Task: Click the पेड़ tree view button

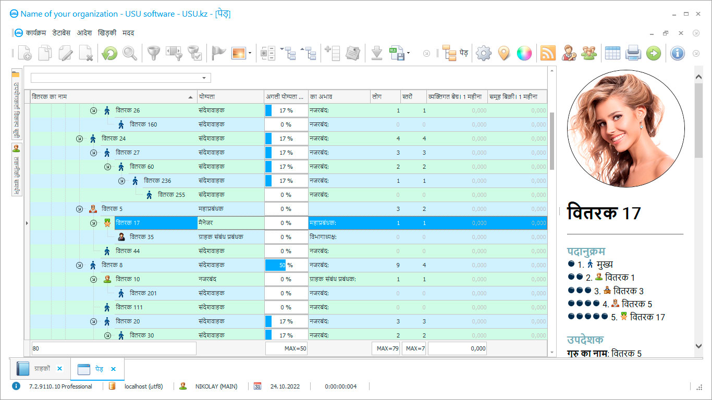Action: click(455, 53)
